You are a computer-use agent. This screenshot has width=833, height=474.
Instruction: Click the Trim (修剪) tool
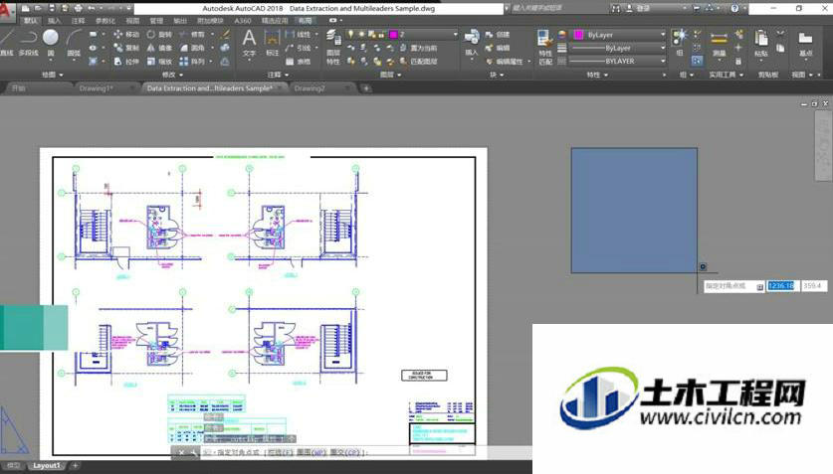coord(192,35)
